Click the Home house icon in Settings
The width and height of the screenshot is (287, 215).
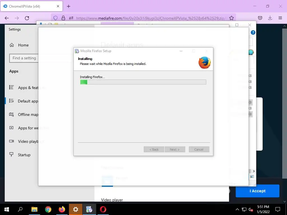click(x=12, y=45)
